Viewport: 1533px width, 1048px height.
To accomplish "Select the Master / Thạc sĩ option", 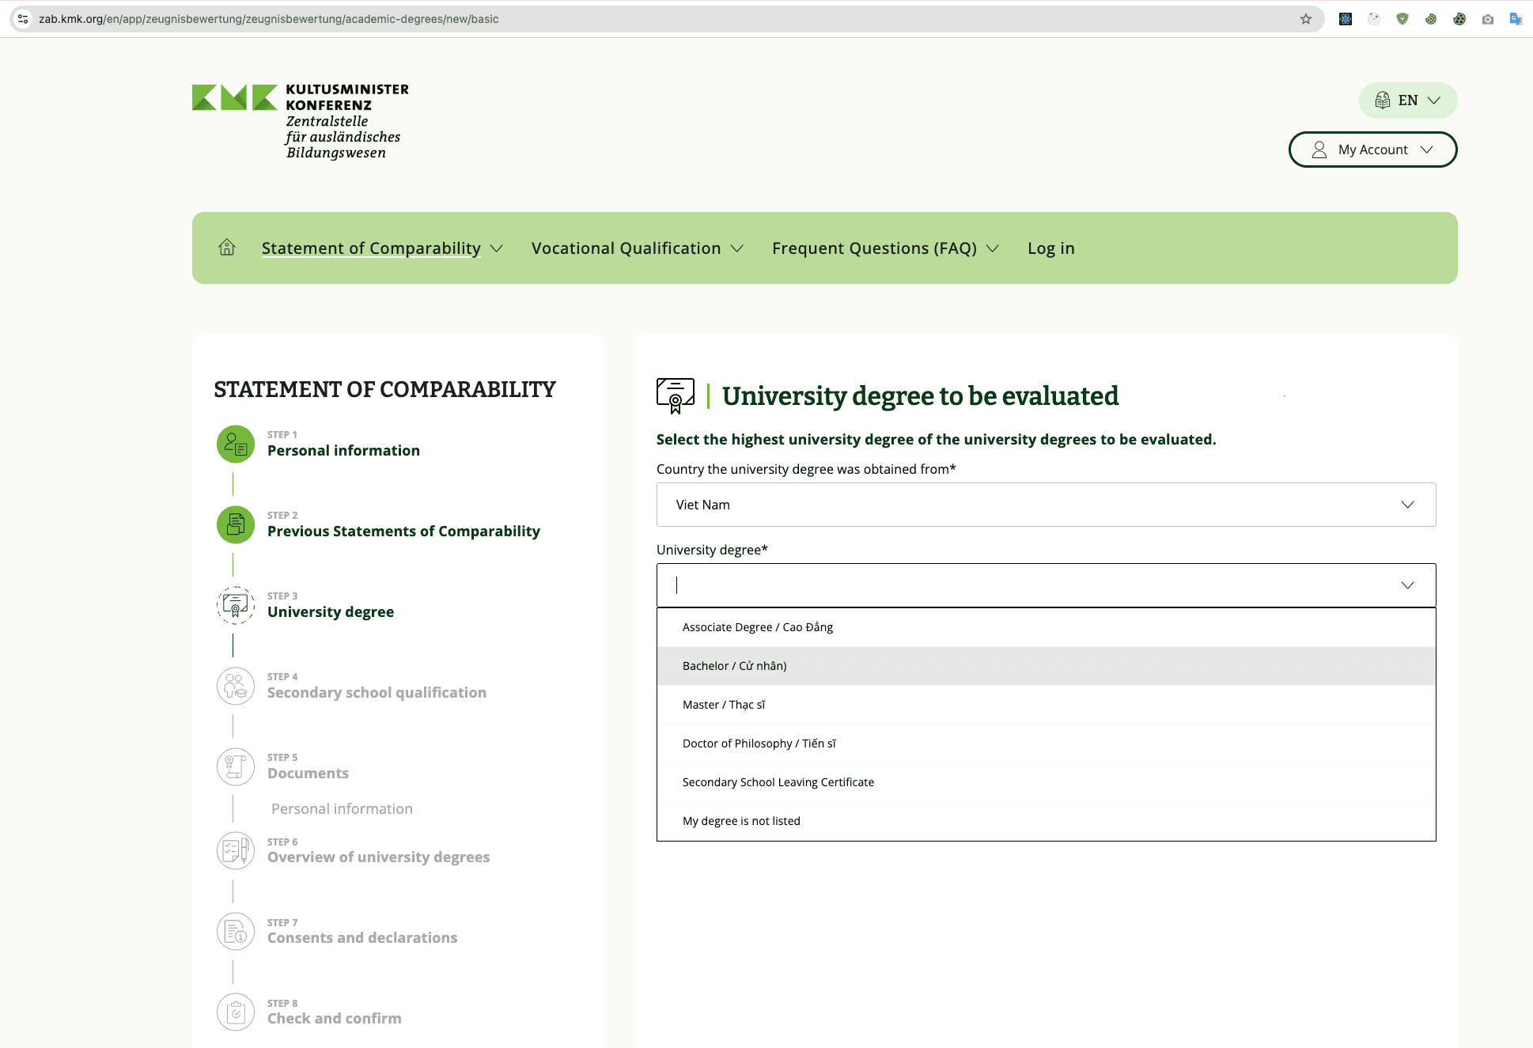I will pos(724,705).
